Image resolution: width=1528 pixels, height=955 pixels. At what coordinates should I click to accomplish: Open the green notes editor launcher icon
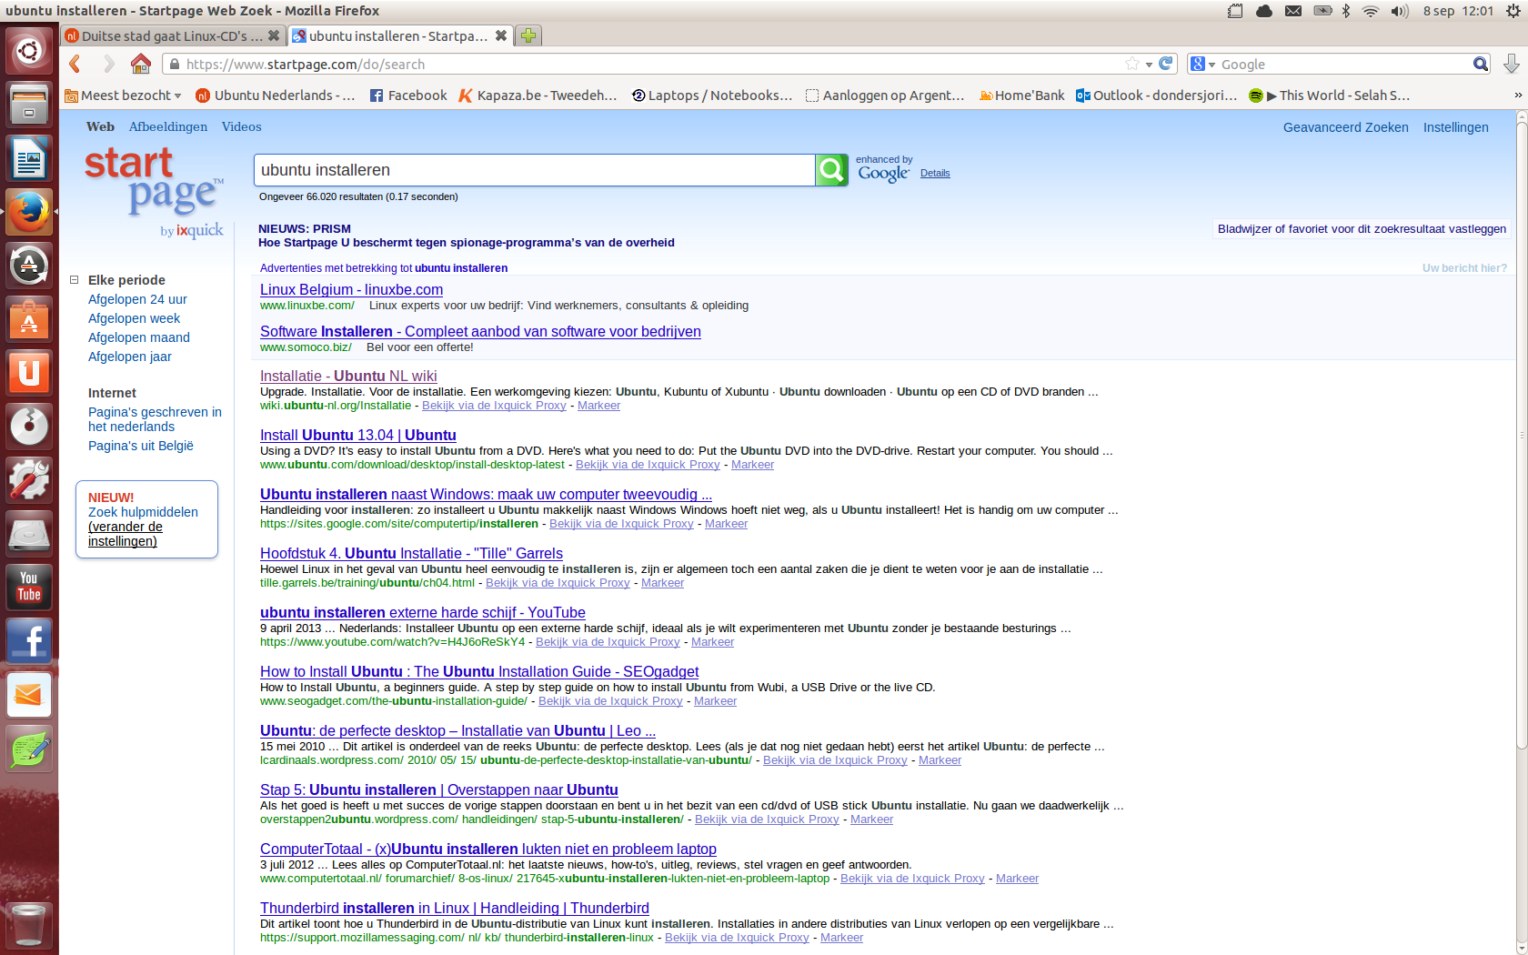click(x=29, y=749)
